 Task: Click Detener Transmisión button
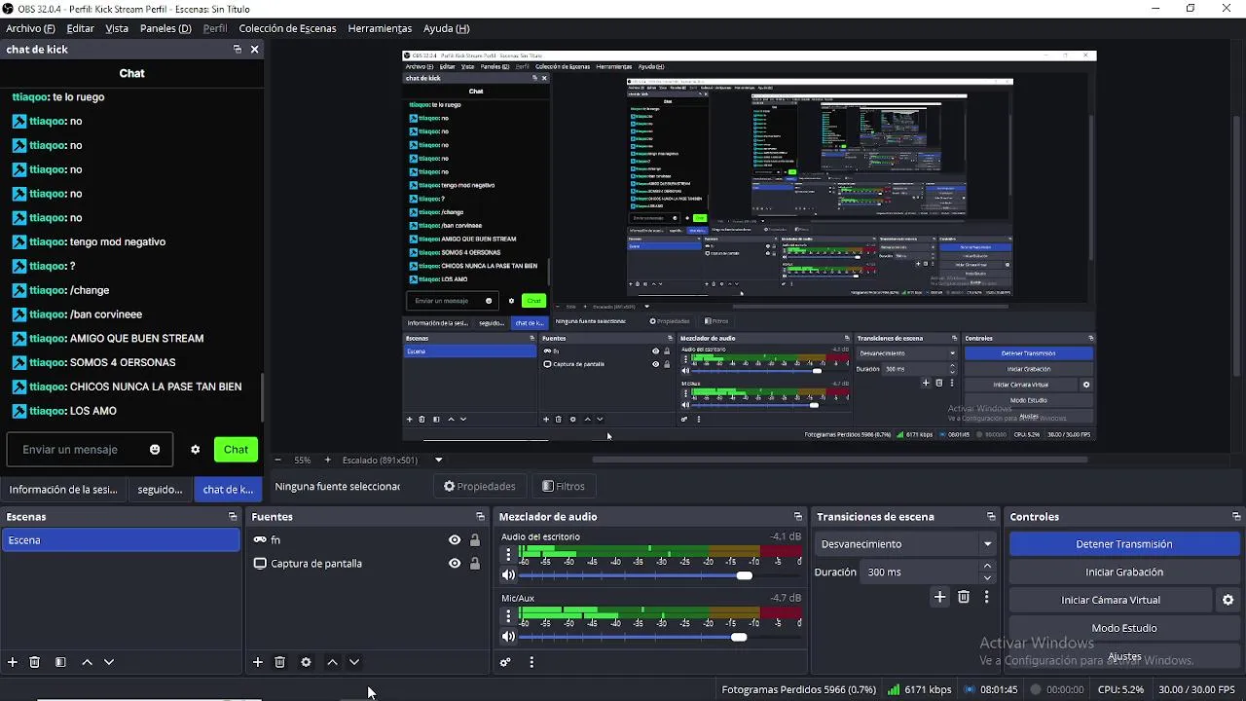1123,544
